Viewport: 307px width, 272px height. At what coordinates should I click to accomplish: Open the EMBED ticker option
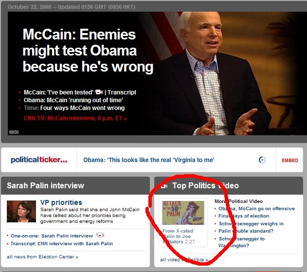click(290, 161)
